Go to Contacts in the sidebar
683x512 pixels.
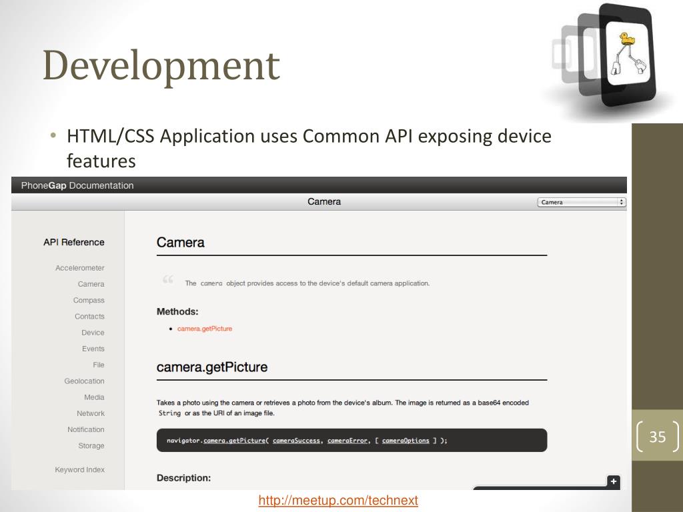coord(89,317)
